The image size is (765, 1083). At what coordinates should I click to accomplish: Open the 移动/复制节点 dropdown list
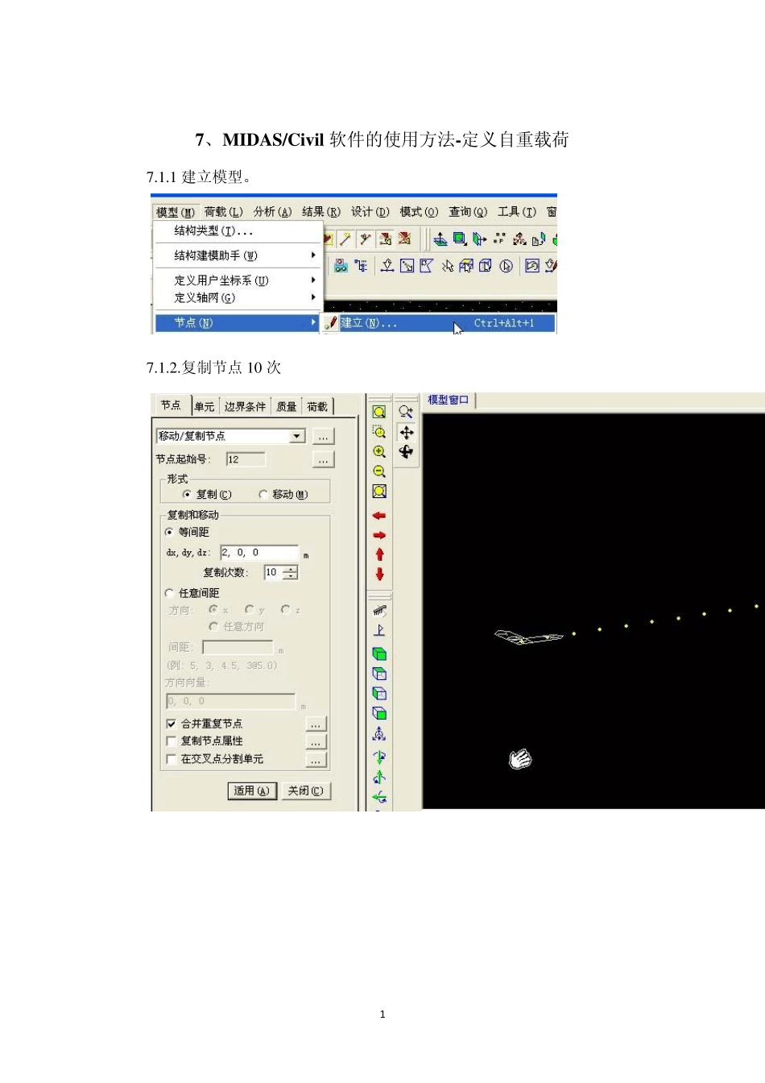coord(297,436)
